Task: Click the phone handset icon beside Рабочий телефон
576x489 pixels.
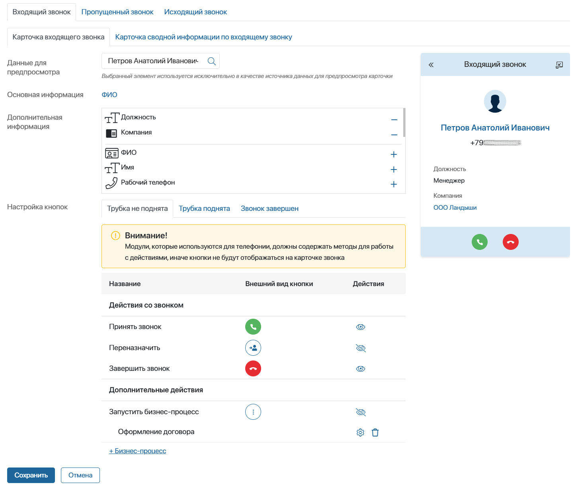Action: point(111,183)
